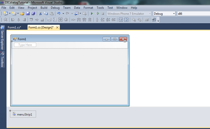Click the Center Vertically layout icon
This screenshot has height=129, width=210.
click(126, 20)
